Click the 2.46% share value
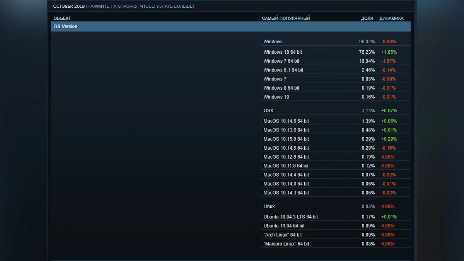The height and width of the screenshot is (261, 464). tap(368, 70)
